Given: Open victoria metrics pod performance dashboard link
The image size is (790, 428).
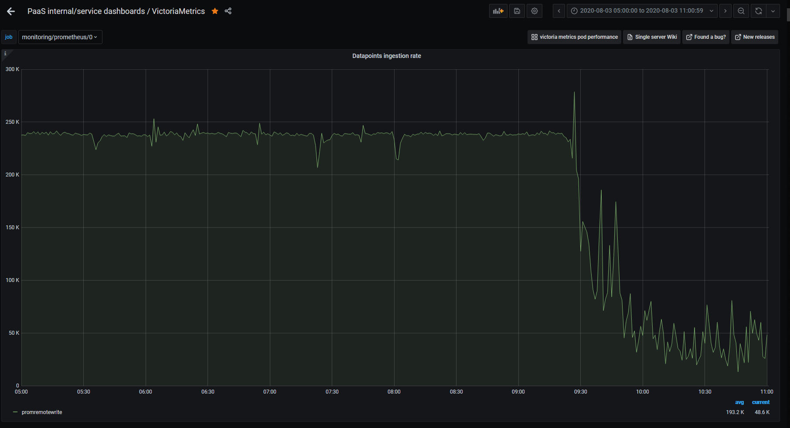Looking at the screenshot, I should (x=574, y=37).
